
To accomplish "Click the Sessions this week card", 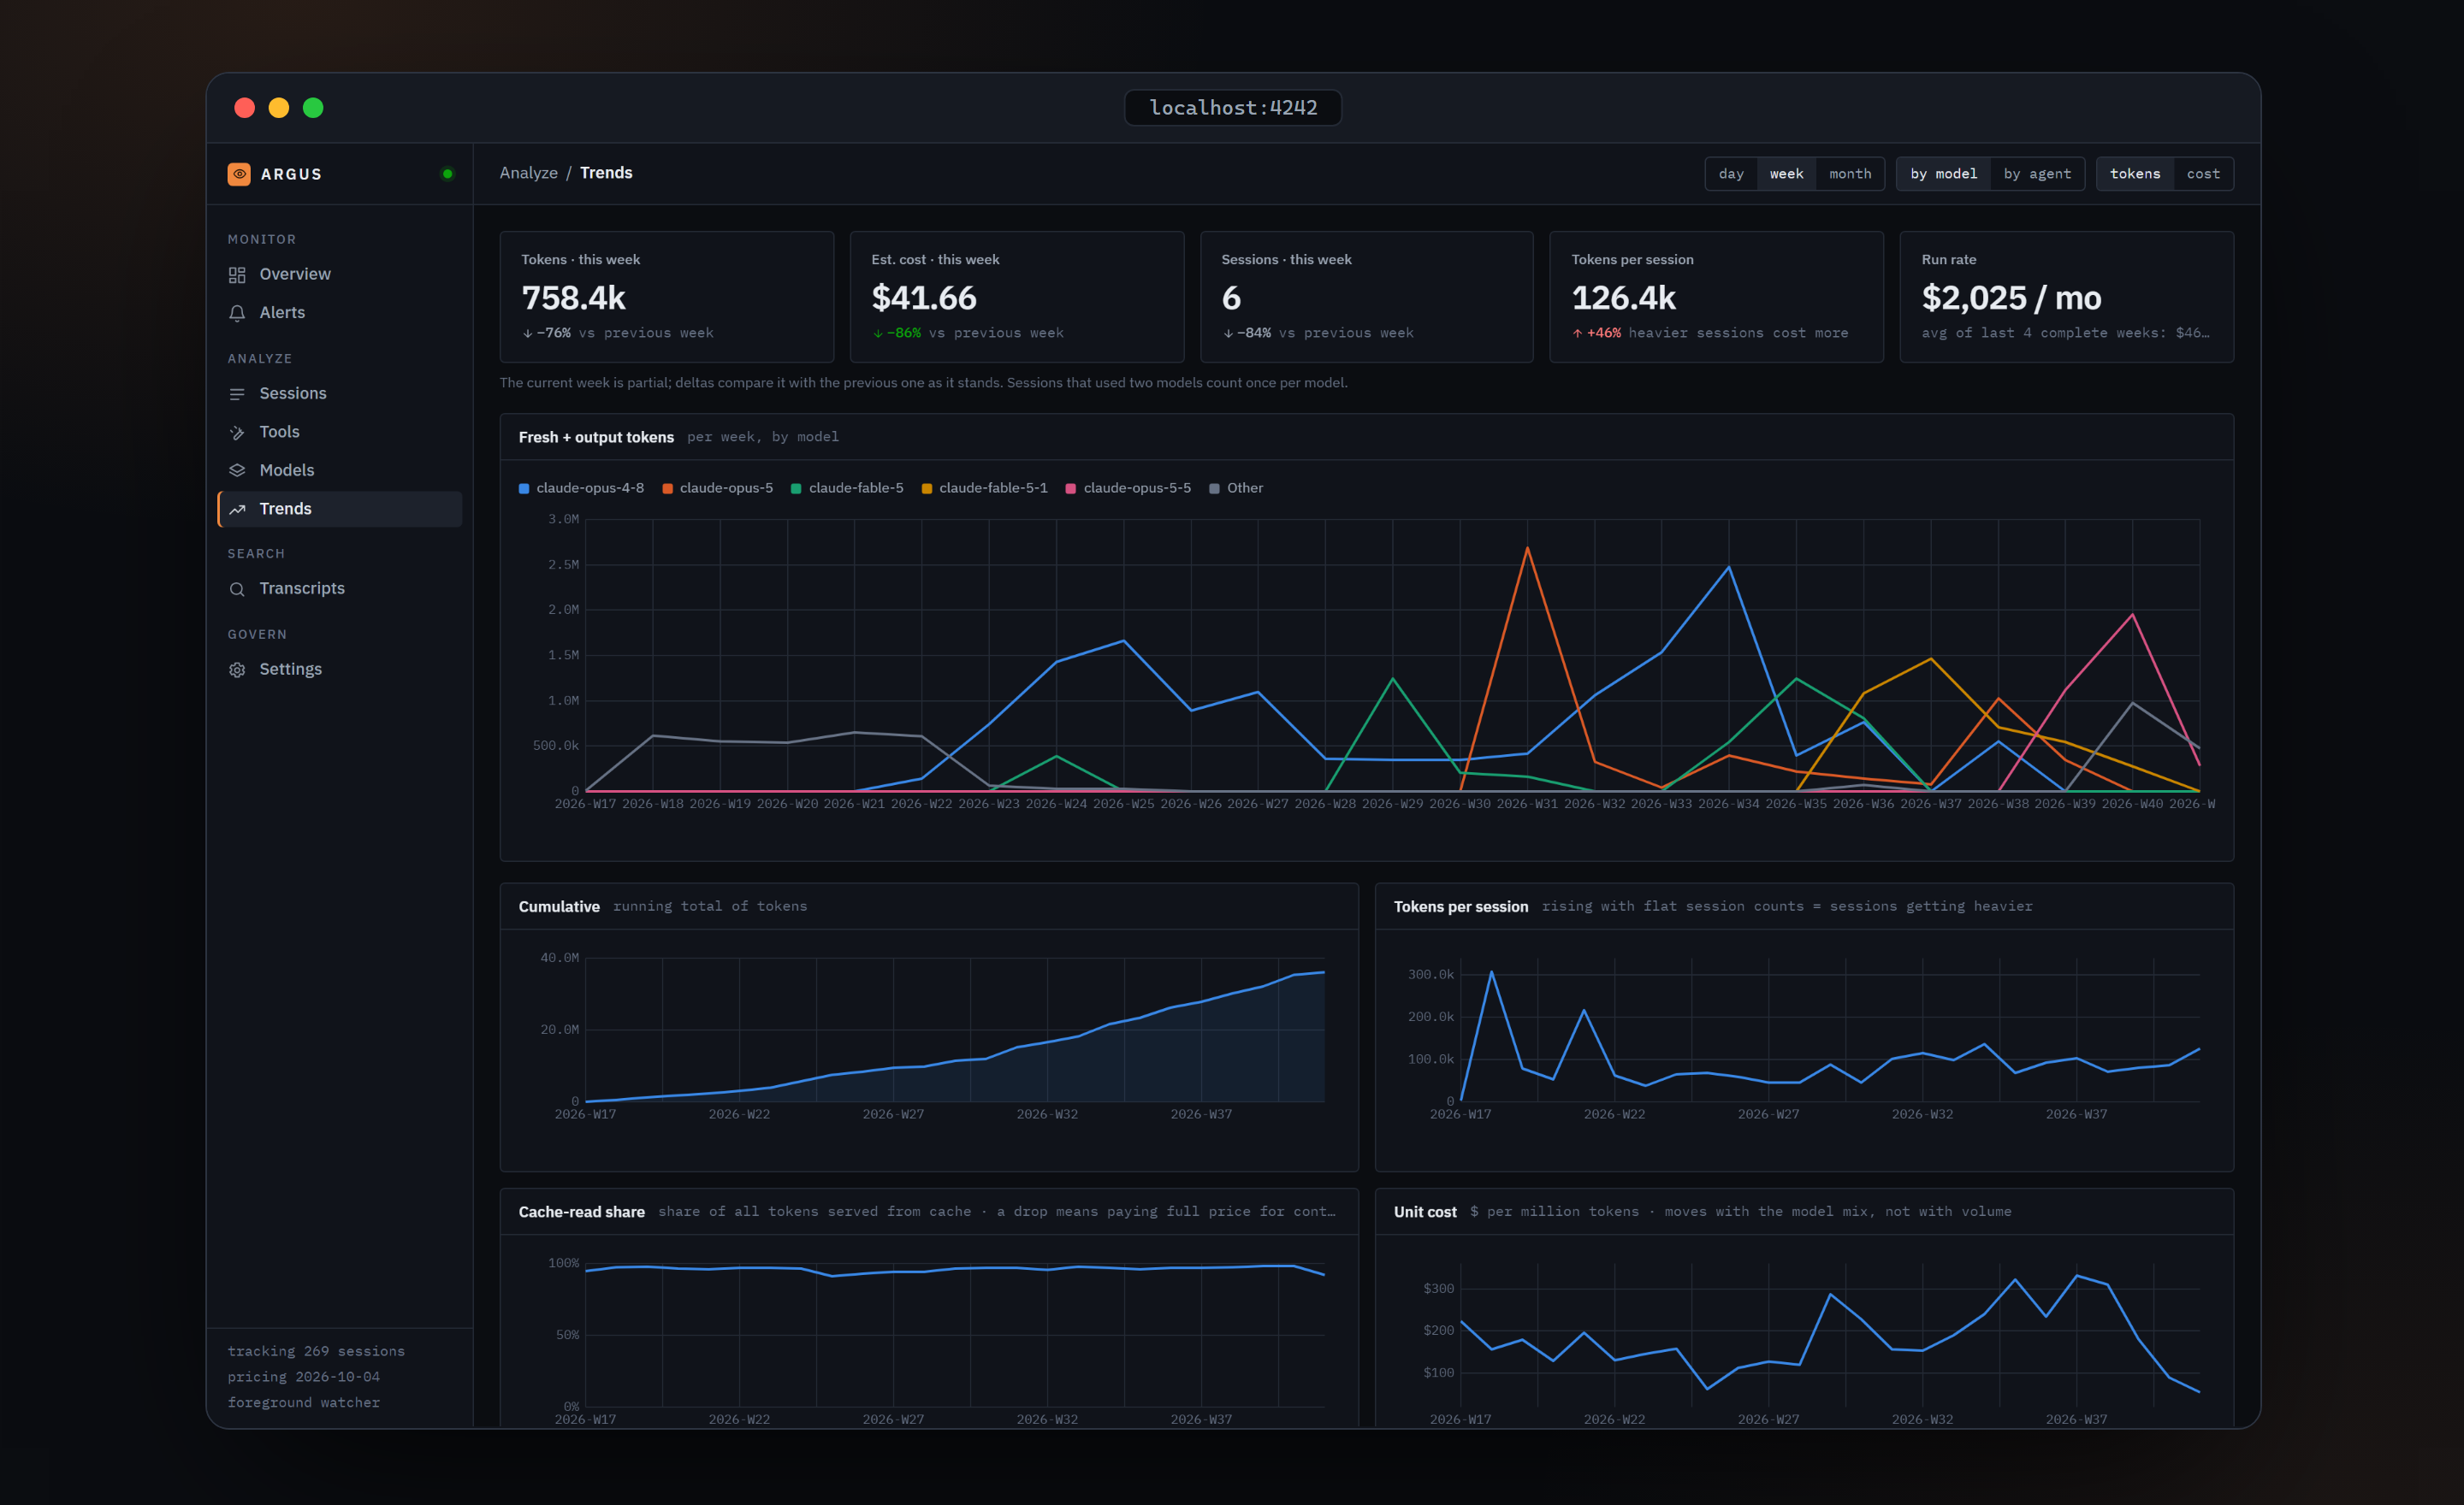I will click(x=1366, y=297).
